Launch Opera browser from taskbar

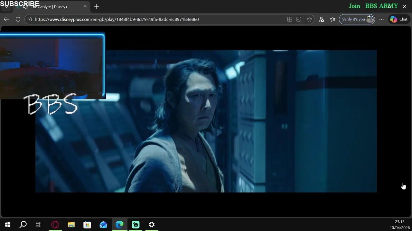point(55,225)
